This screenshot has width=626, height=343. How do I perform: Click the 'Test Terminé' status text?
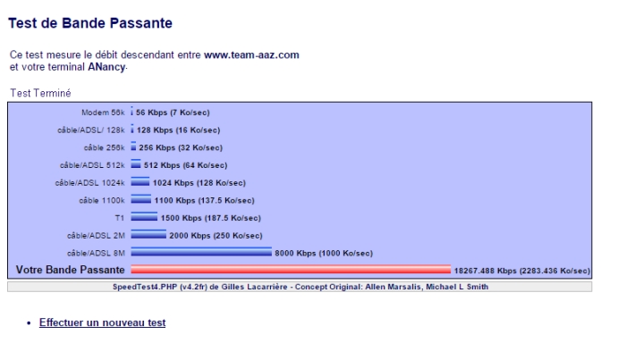pyautogui.click(x=40, y=93)
